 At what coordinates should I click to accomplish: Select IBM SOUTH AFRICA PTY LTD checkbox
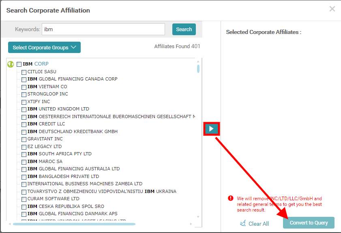[x=24, y=155]
